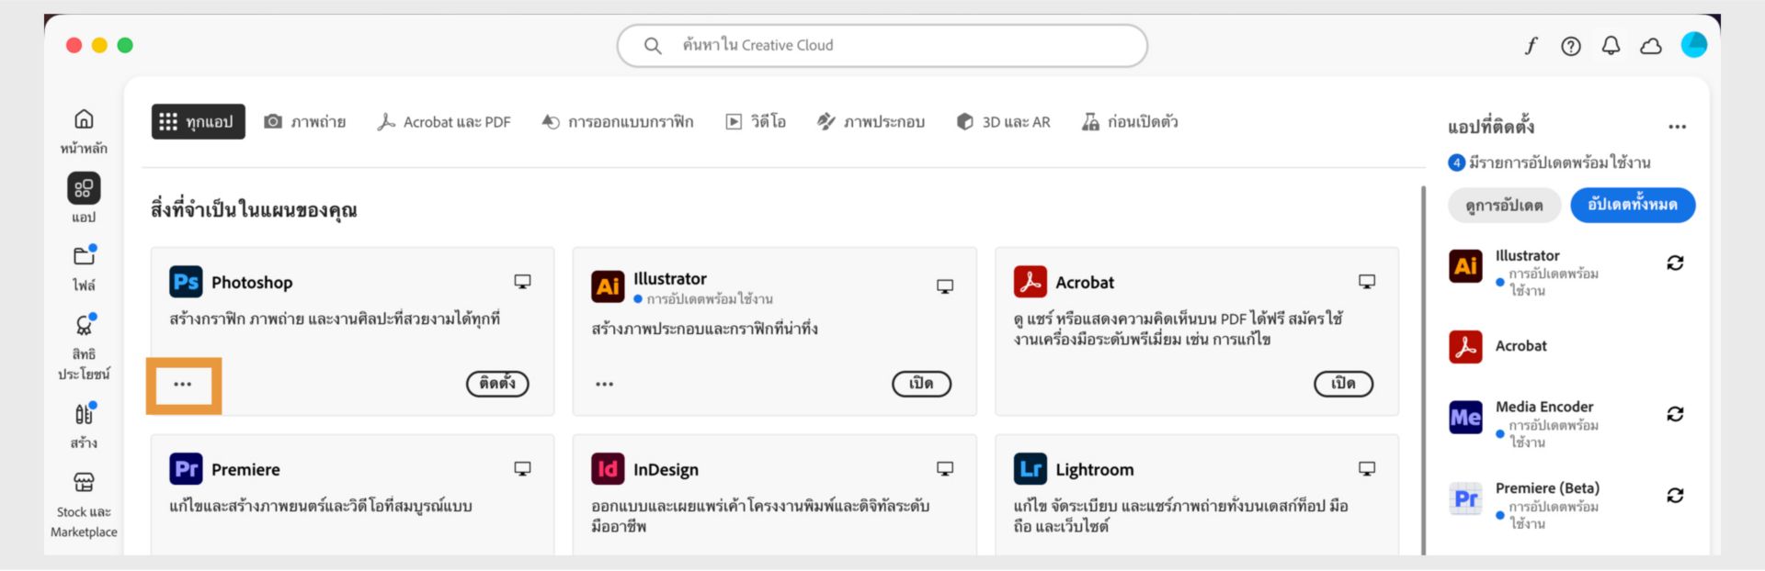Focus the Creative Cloud search field
Image resolution: width=1765 pixels, height=571 pixels.
[882, 45]
